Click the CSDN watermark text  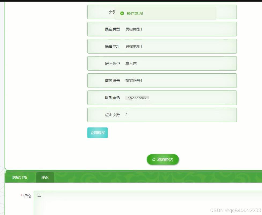pos(235,210)
